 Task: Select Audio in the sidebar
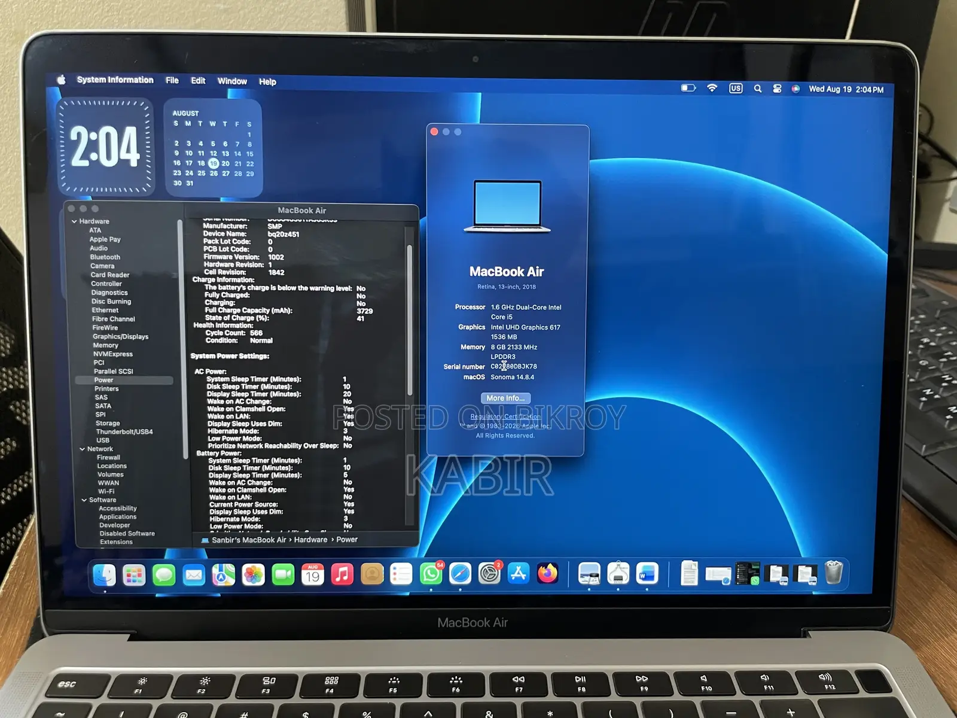point(99,248)
